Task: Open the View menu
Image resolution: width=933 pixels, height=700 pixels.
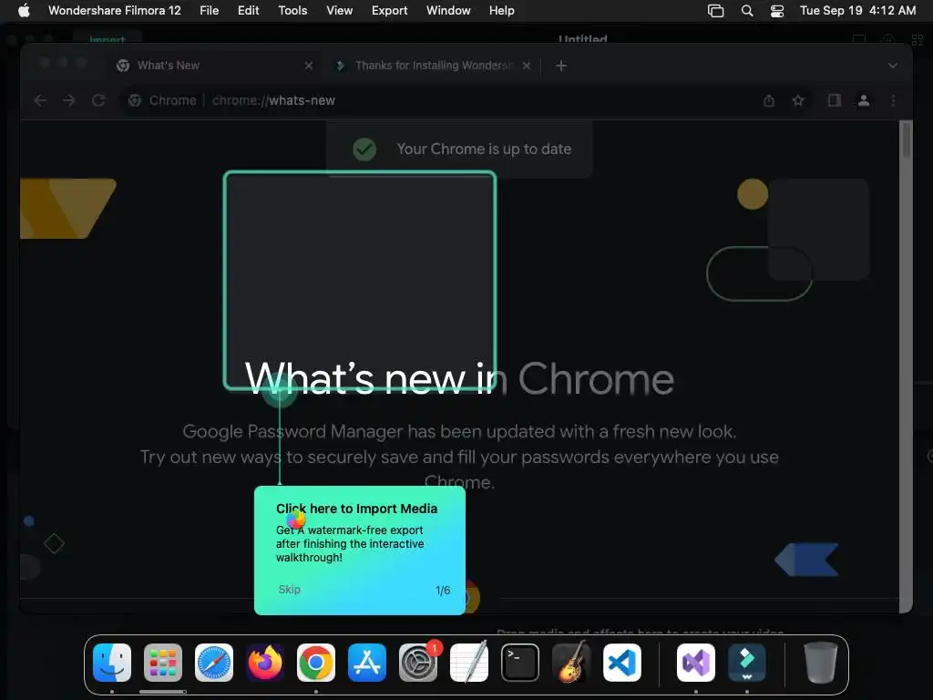Action: [339, 11]
